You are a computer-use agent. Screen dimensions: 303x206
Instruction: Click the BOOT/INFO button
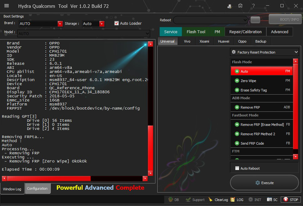285,19
